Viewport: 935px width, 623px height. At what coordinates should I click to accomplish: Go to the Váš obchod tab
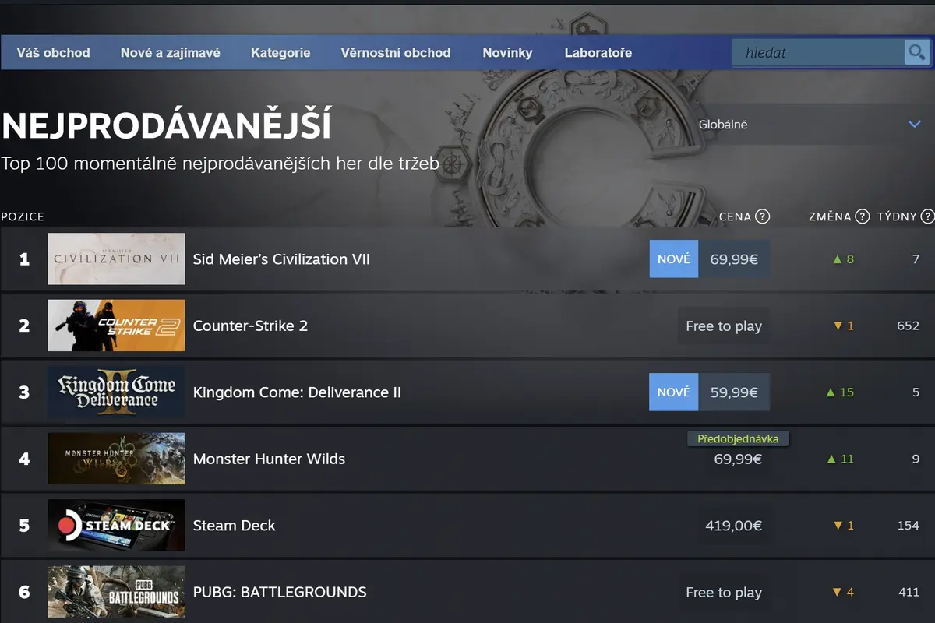coord(53,53)
